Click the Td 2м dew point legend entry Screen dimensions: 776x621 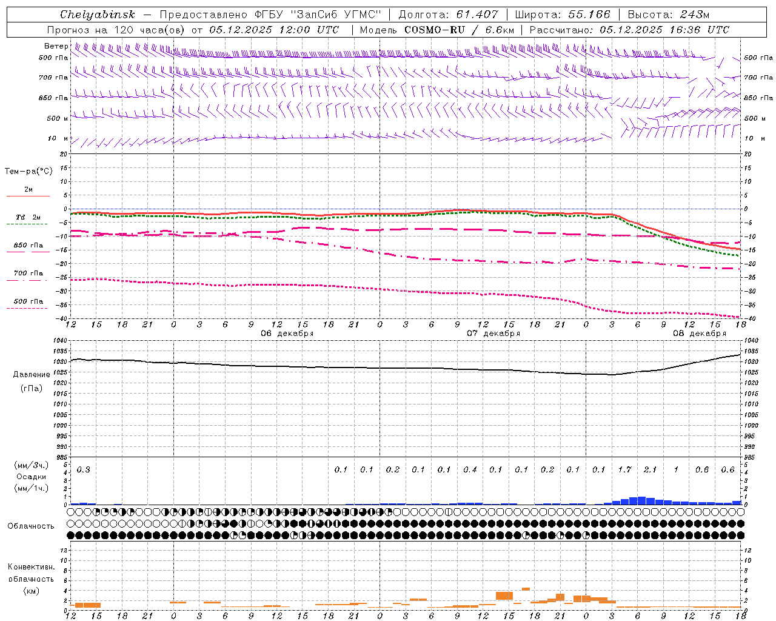click(28, 217)
